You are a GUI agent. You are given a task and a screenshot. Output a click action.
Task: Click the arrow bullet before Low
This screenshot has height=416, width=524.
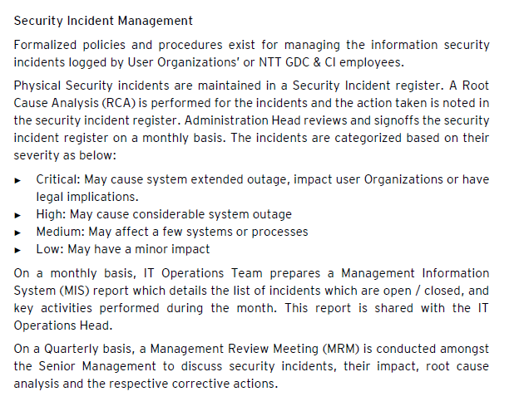(19, 250)
